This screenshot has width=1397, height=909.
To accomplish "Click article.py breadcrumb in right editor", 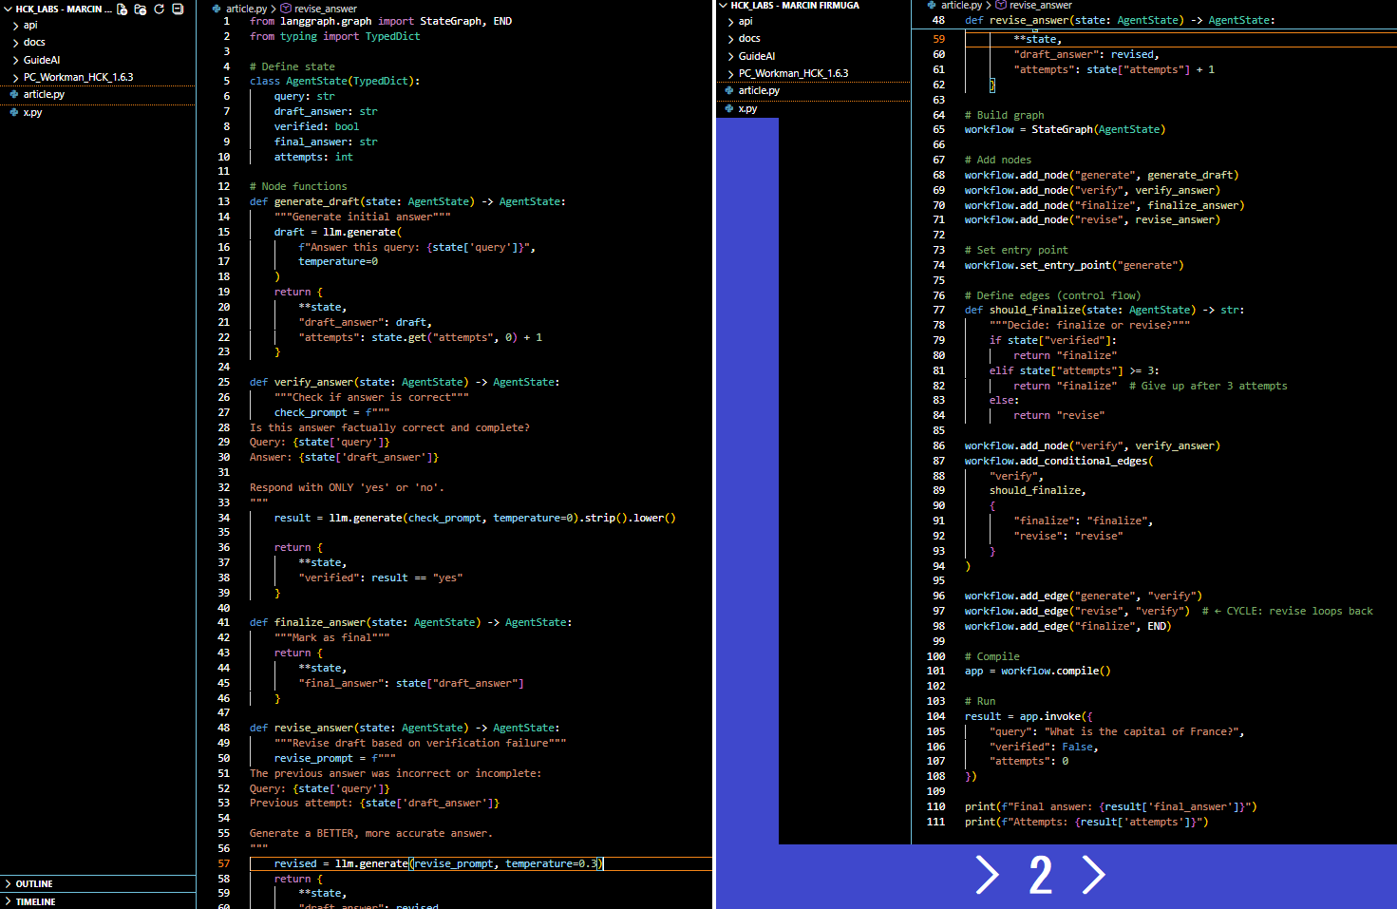I will (x=961, y=6).
